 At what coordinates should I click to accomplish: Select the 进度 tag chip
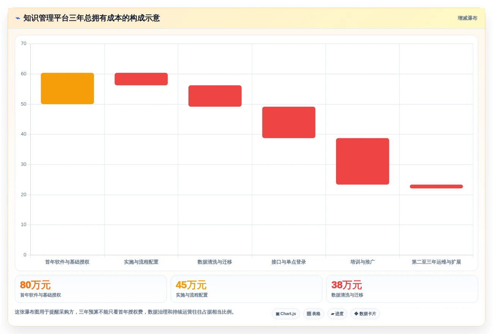(x=337, y=314)
